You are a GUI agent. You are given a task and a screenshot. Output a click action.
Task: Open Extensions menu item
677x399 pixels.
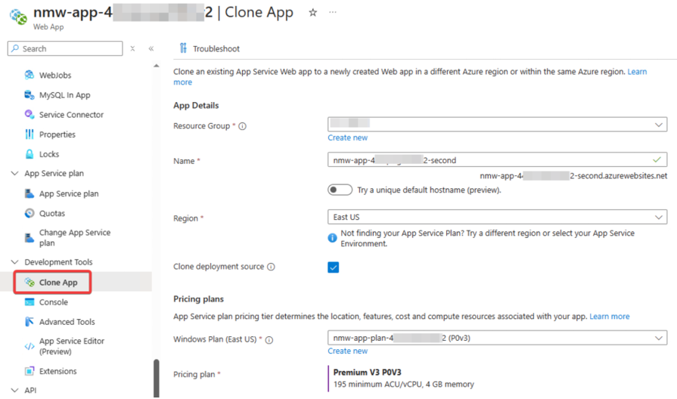(x=57, y=371)
